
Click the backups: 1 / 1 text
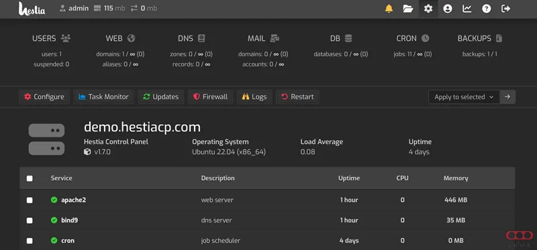pos(480,54)
